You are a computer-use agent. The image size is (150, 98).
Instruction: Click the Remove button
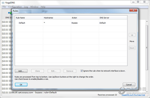point(70,71)
